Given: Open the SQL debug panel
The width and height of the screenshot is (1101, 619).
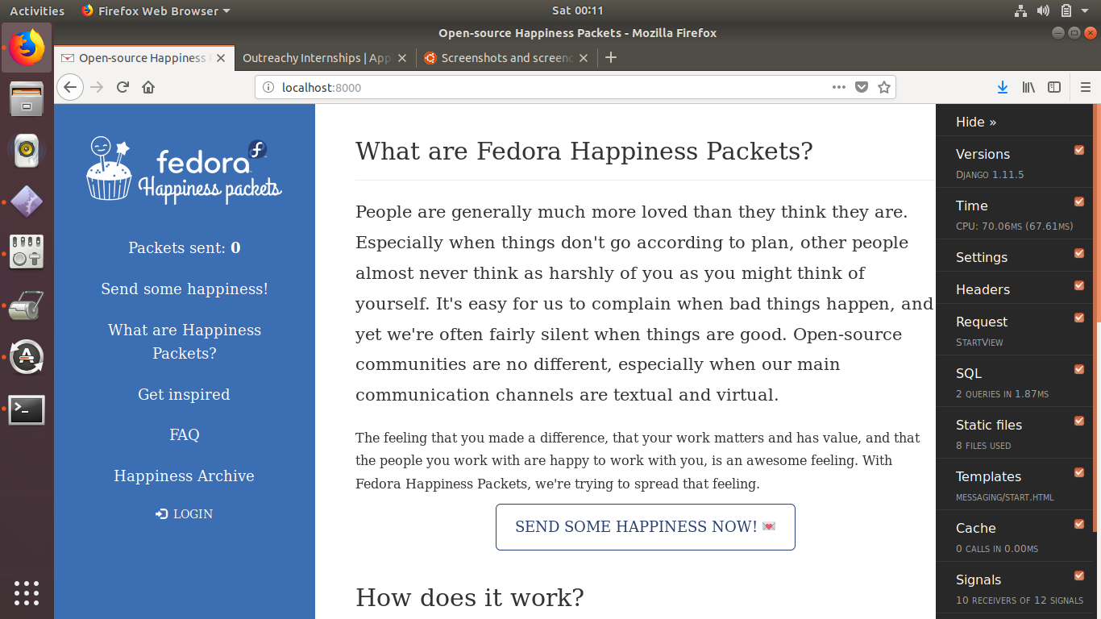Looking at the screenshot, I should point(969,373).
